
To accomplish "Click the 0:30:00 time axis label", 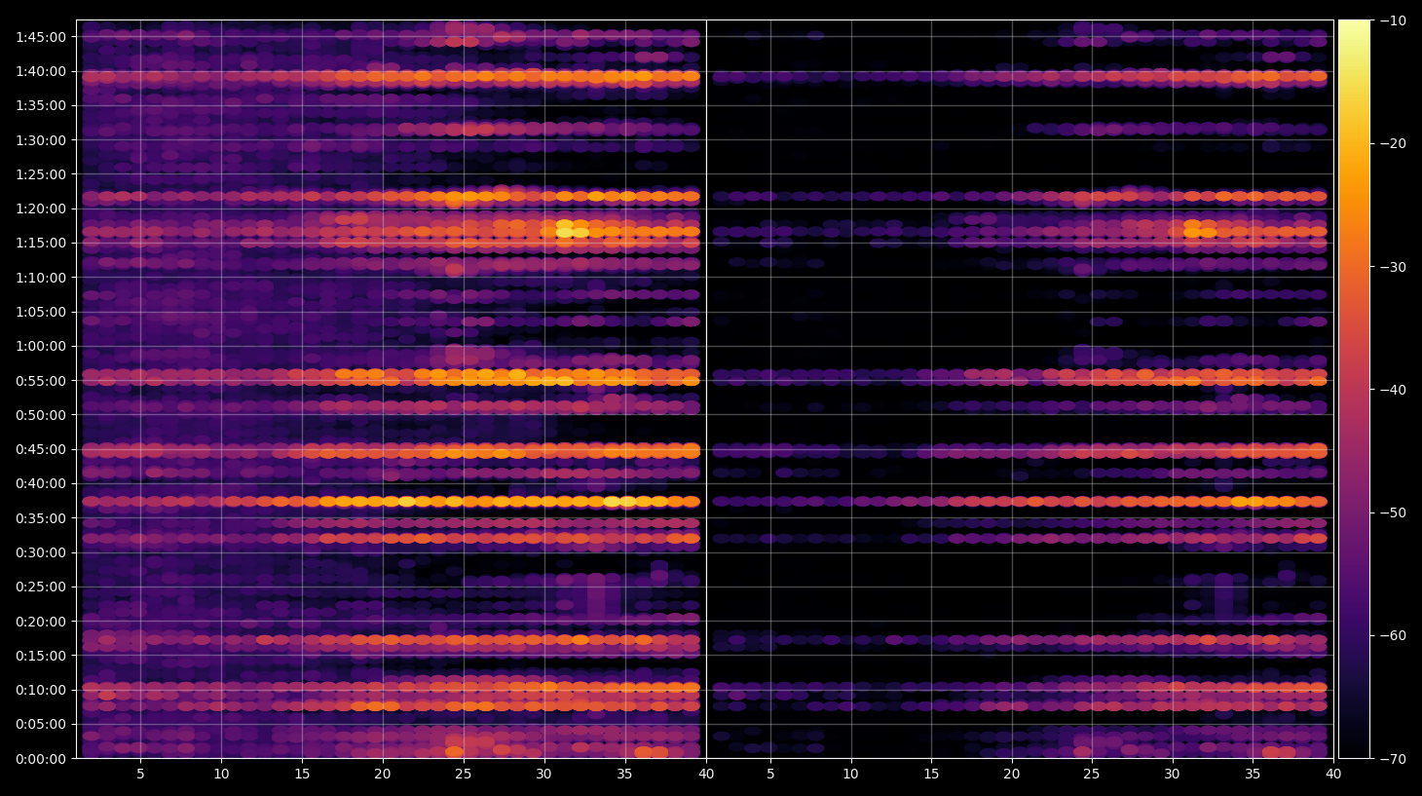I will coord(41,552).
